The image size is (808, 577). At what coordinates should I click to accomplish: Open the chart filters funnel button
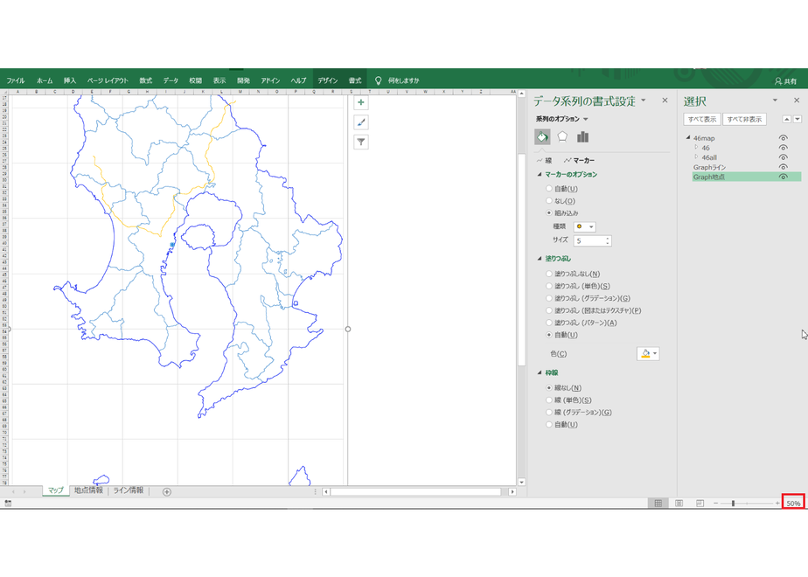361,142
